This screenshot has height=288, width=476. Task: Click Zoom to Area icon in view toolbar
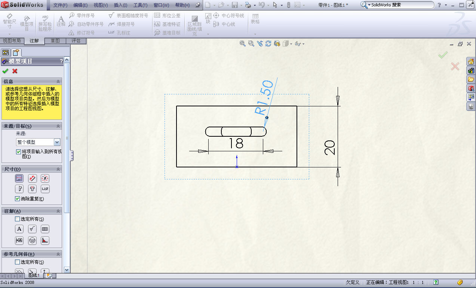(251, 43)
